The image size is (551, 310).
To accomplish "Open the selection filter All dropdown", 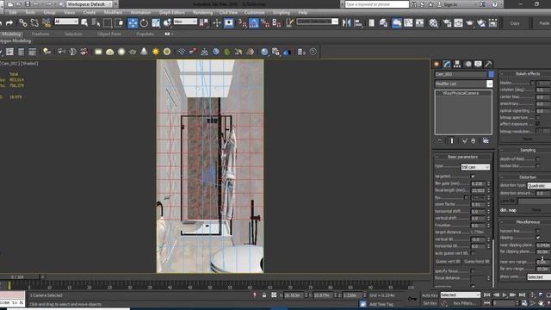I will pos(66,22).
